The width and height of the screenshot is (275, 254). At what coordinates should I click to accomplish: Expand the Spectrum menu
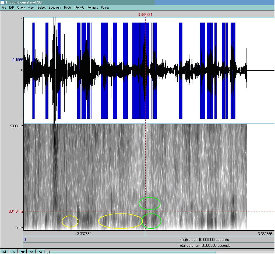click(x=55, y=8)
